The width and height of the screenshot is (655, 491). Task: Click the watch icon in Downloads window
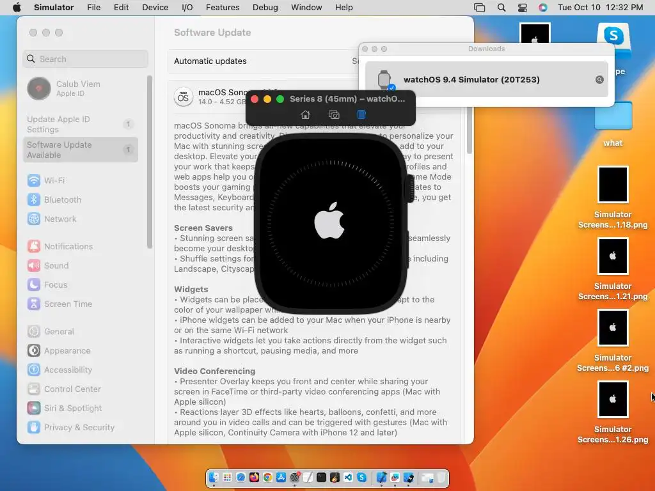point(384,79)
